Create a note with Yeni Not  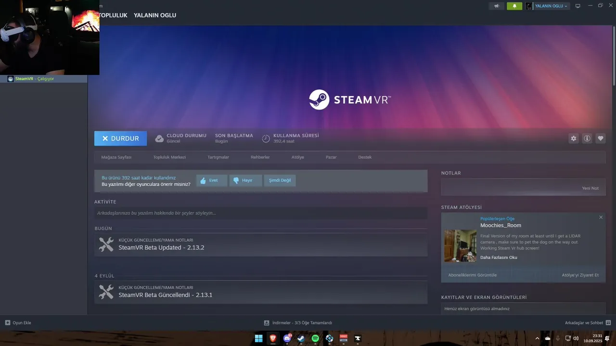click(x=590, y=188)
